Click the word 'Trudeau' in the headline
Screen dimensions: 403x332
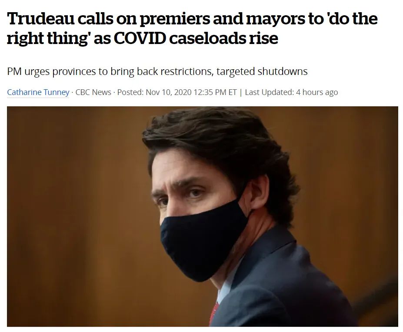pos(40,19)
